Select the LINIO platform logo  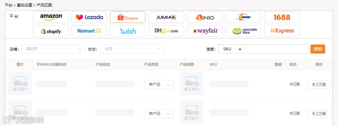(205, 17)
